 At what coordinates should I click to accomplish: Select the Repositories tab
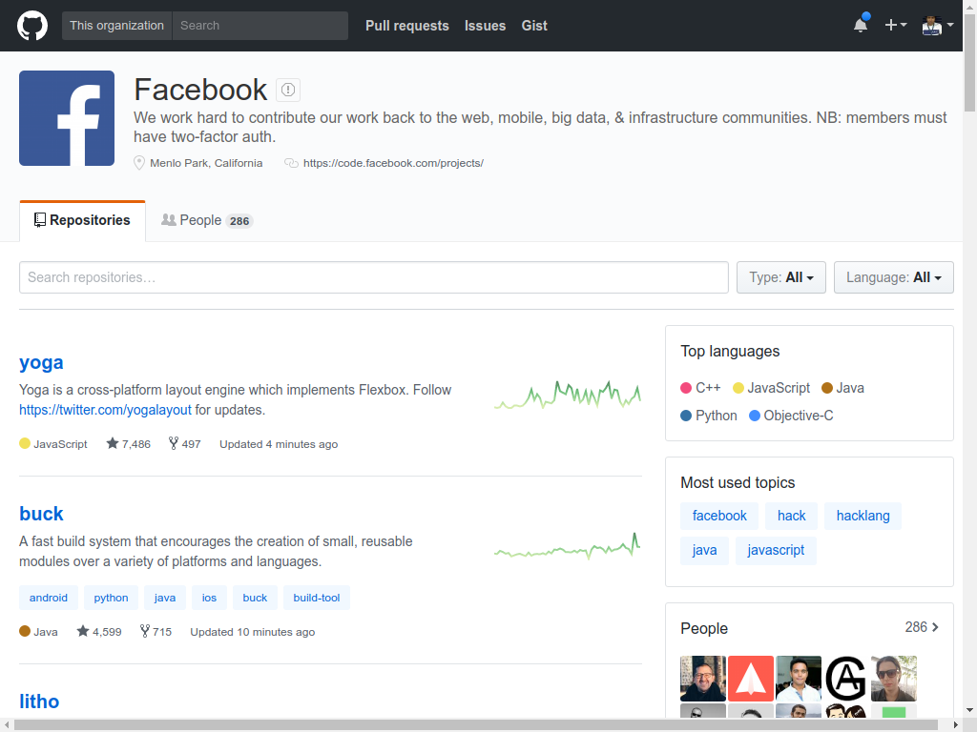tap(82, 220)
